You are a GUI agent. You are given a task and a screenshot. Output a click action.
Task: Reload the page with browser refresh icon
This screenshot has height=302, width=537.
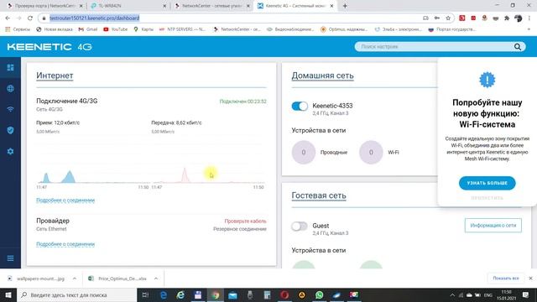(x=30, y=18)
